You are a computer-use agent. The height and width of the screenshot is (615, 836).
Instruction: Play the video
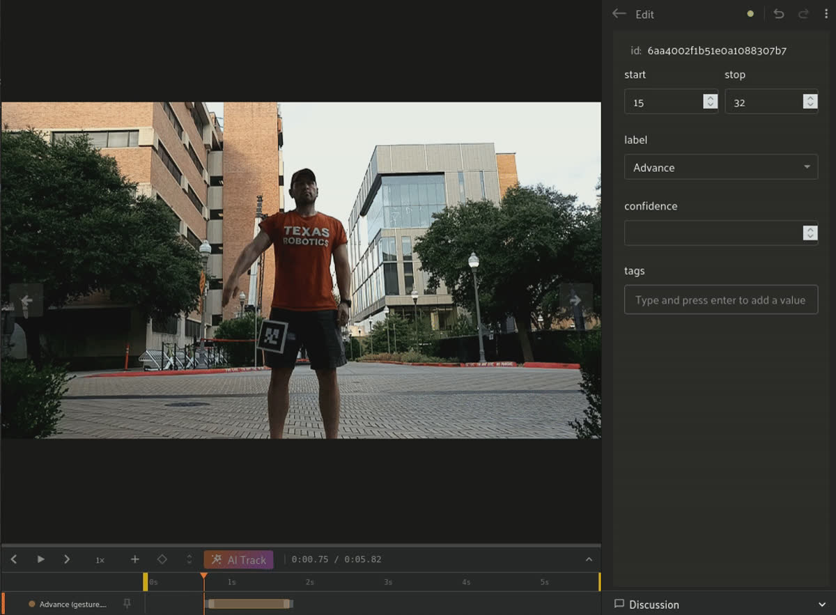40,559
